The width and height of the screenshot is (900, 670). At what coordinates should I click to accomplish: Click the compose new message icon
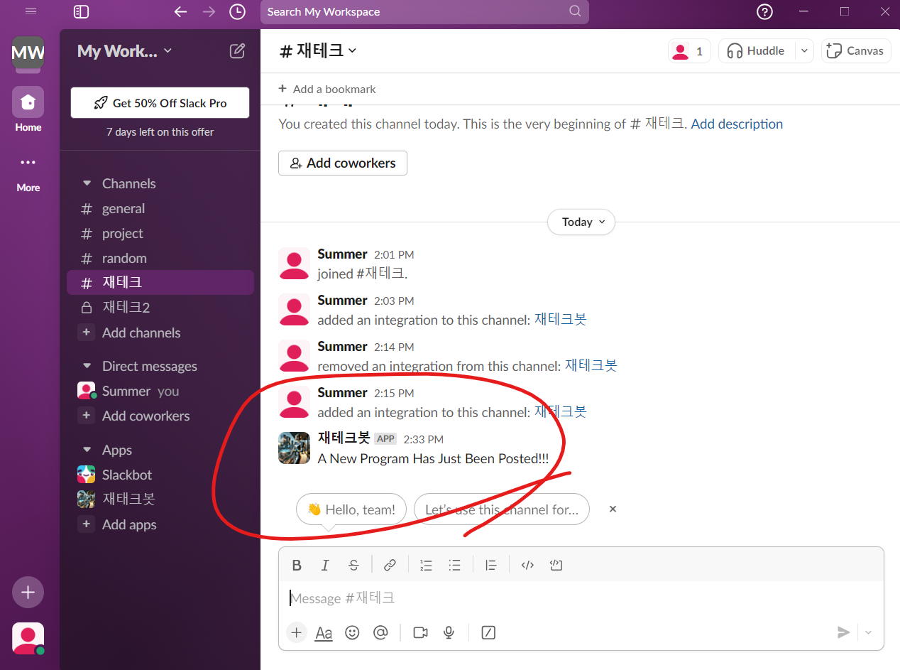point(237,50)
